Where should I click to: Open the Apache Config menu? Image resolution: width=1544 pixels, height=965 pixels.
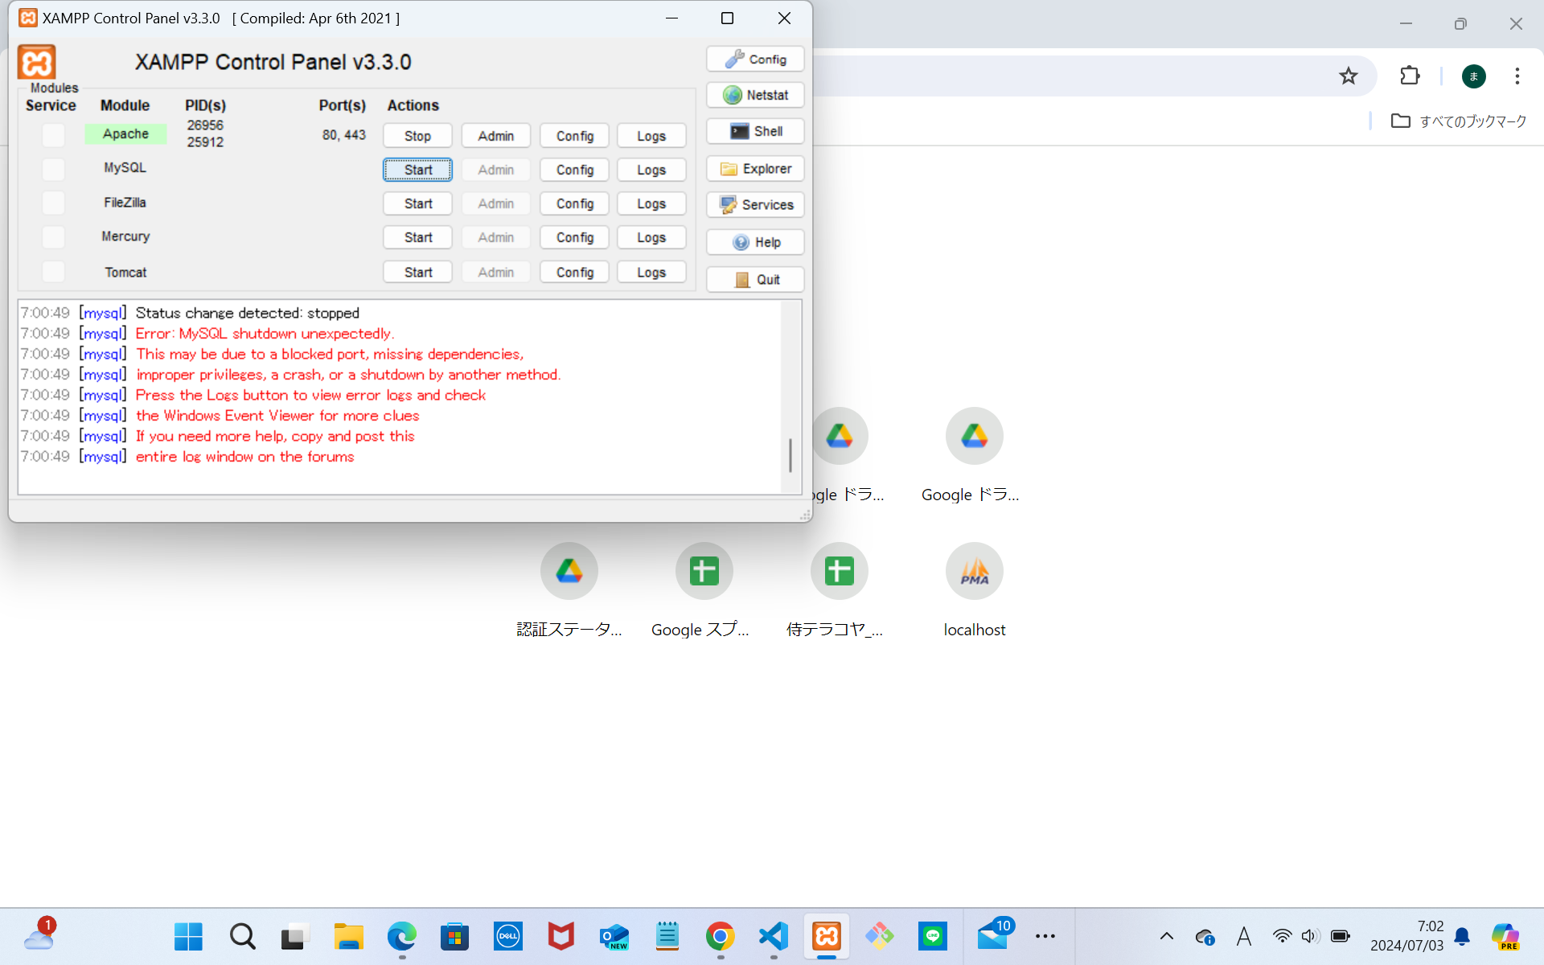coord(574,136)
